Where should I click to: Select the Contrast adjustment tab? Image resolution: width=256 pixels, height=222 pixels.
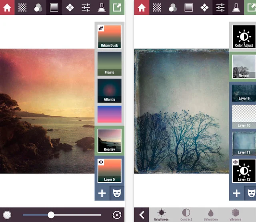coord(186,215)
